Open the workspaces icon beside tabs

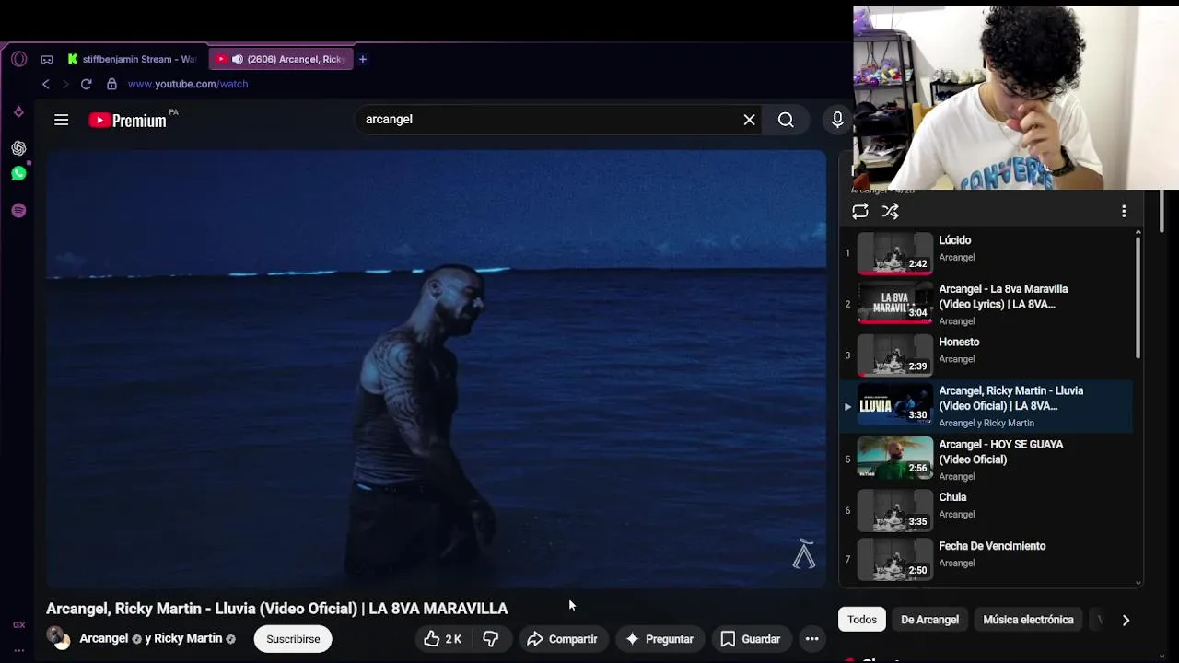[47, 59]
